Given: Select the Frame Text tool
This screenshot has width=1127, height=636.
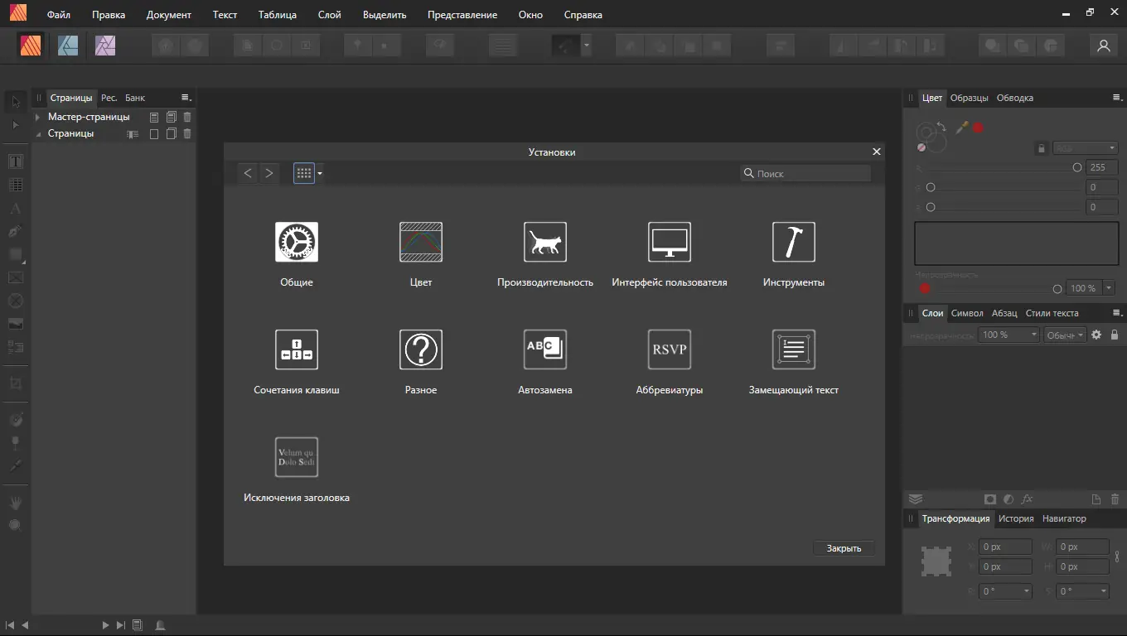Looking at the screenshot, I should click(x=16, y=161).
